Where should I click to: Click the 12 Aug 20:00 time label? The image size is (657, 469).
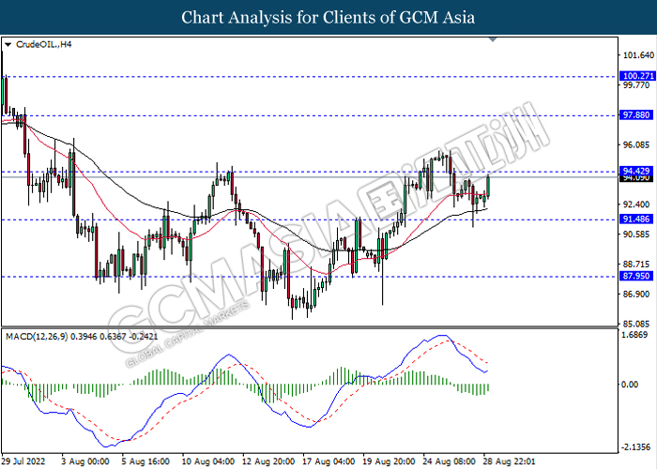pyautogui.click(x=268, y=461)
